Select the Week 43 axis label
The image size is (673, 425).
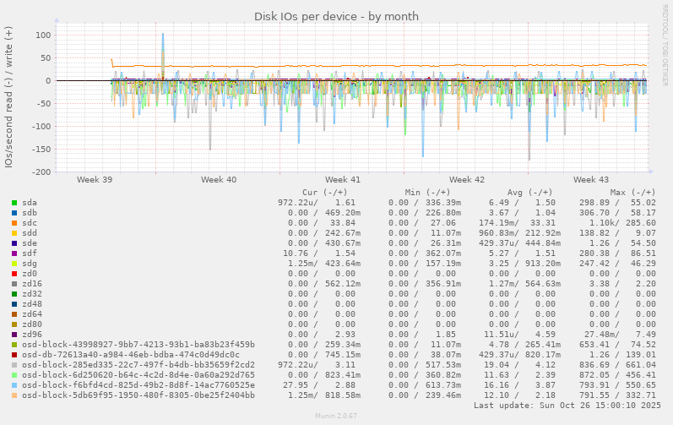click(590, 180)
